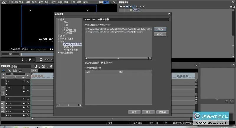236x128 pixels.
Task: Click the folder list scroll-right arrow
Action: pyautogui.click(x=150, y=58)
